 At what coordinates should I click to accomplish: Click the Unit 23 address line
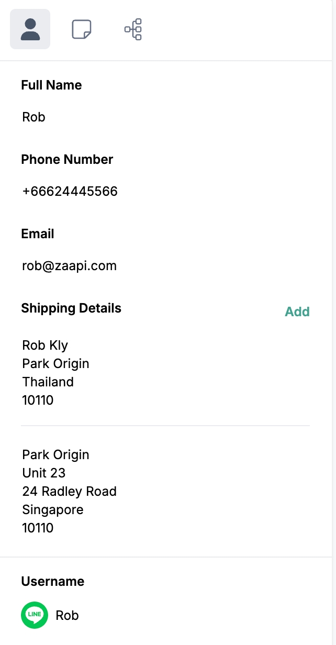(43, 473)
